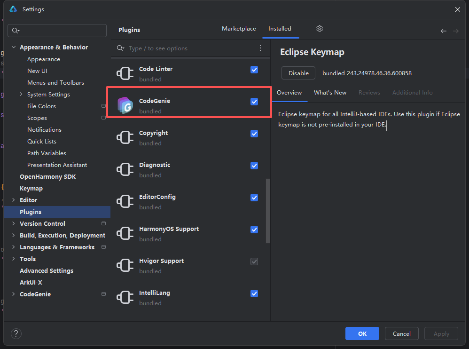Viewport: 469px width, 349px height.
Task: Open the OpenHarmony SDK settings page
Action: [x=47, y=176]
